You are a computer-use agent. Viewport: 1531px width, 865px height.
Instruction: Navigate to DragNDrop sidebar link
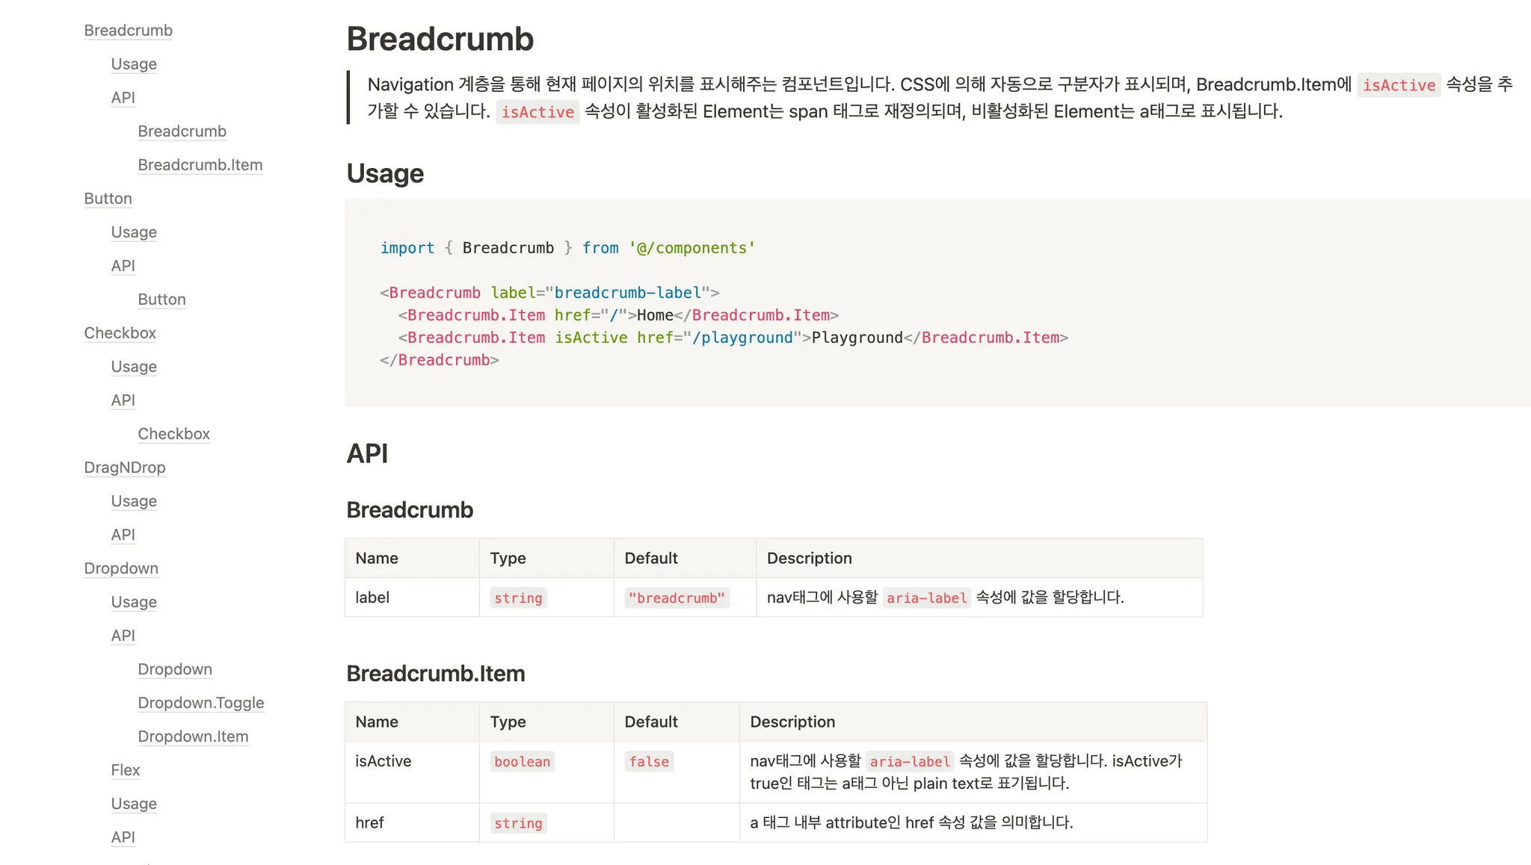point(124,468)
